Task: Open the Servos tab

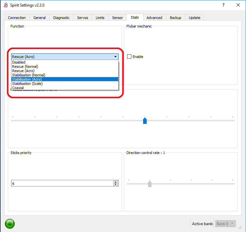Action: pos(82,18)
